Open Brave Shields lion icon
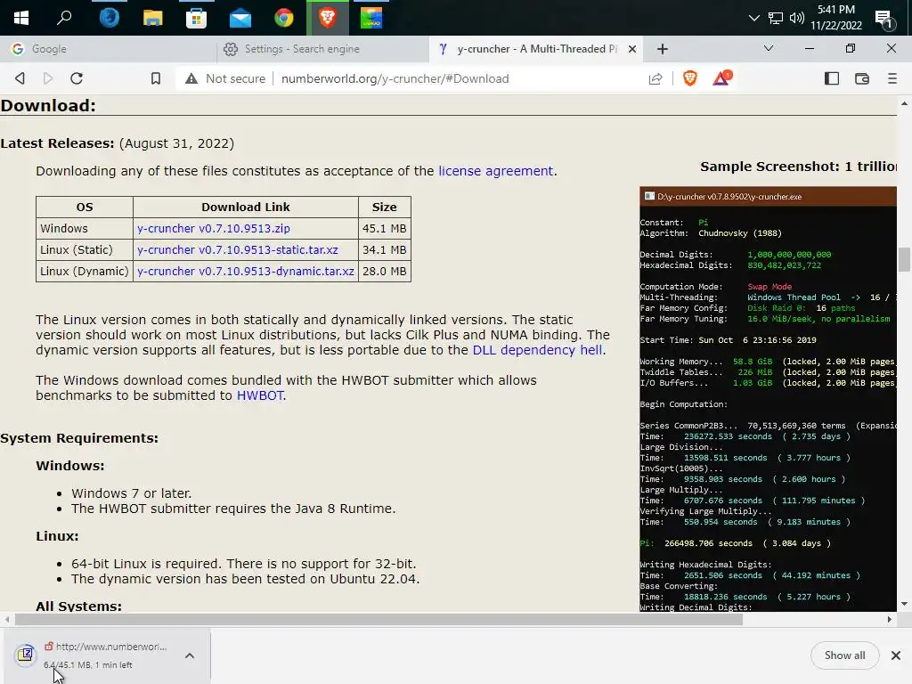912x684 pixels. coord(690,78)
